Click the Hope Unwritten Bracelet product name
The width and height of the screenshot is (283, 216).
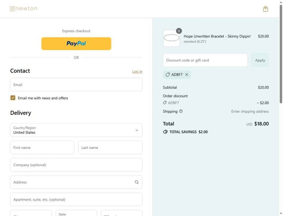[x=217, y=36]
